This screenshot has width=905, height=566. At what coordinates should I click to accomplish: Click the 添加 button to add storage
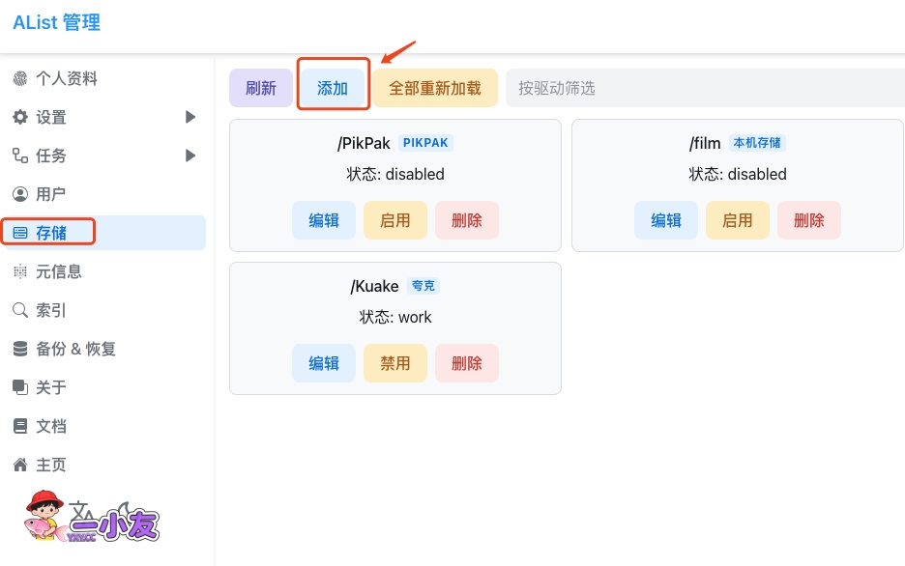[x=332, y=88]
